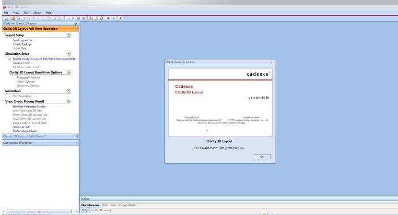Click the small green arrow toolbar icon
398x215 pixels.
[x=113, y=18]
